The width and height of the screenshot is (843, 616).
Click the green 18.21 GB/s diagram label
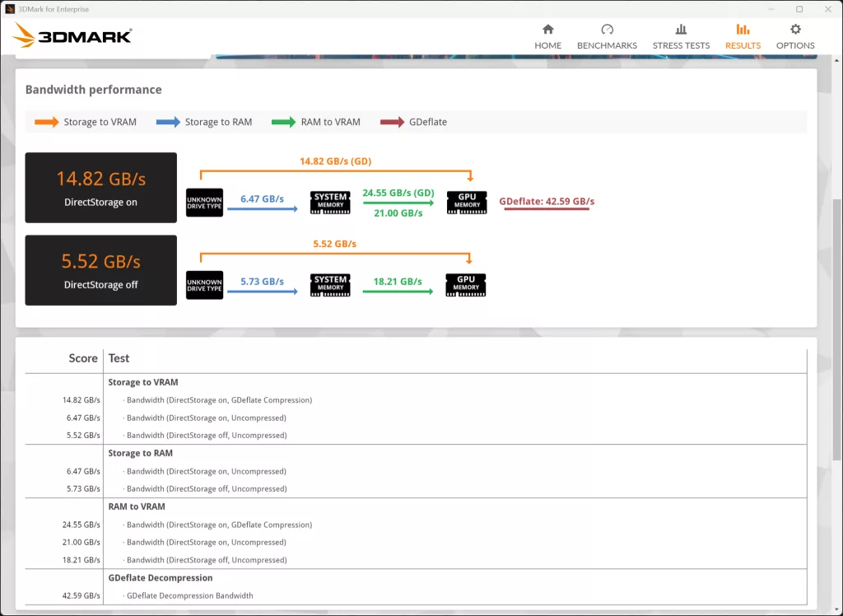398,282
